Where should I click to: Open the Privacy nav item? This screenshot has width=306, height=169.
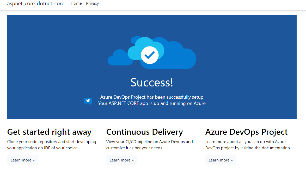coord(92,3)
